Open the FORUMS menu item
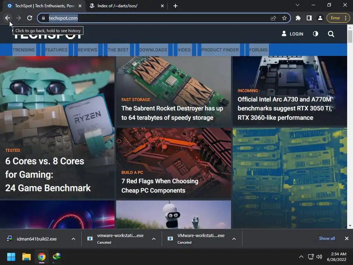 [259, 50]
